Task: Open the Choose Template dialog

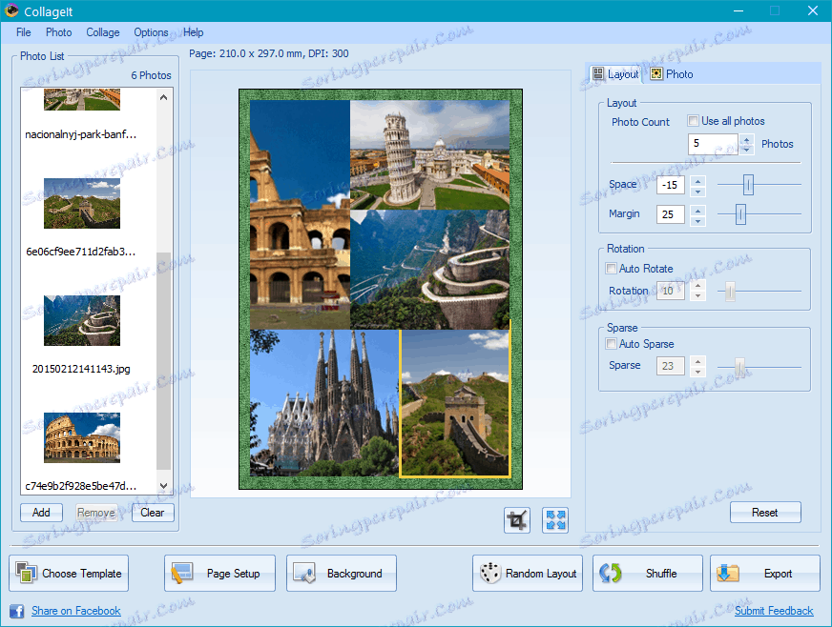Action: (x=69, y=574)
